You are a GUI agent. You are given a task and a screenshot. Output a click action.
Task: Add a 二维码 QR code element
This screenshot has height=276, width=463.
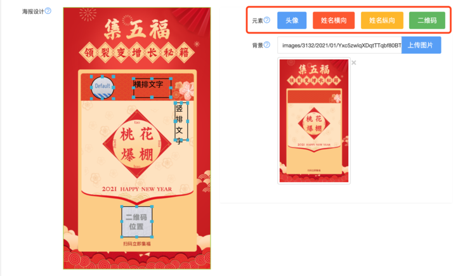click(427, 20)
